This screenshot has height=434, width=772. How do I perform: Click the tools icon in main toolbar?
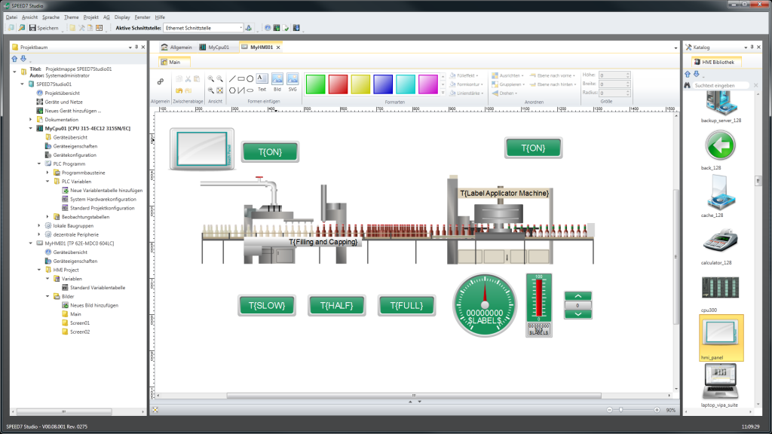[81, 28]
